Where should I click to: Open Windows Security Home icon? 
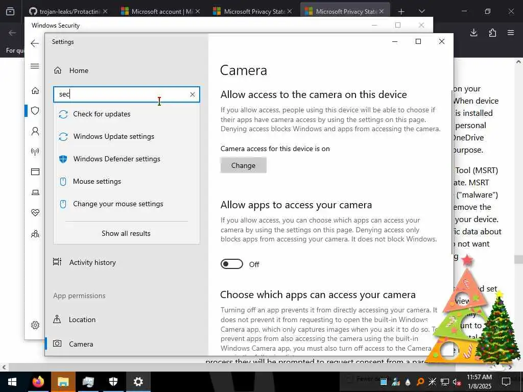click(x=35, y=91)
